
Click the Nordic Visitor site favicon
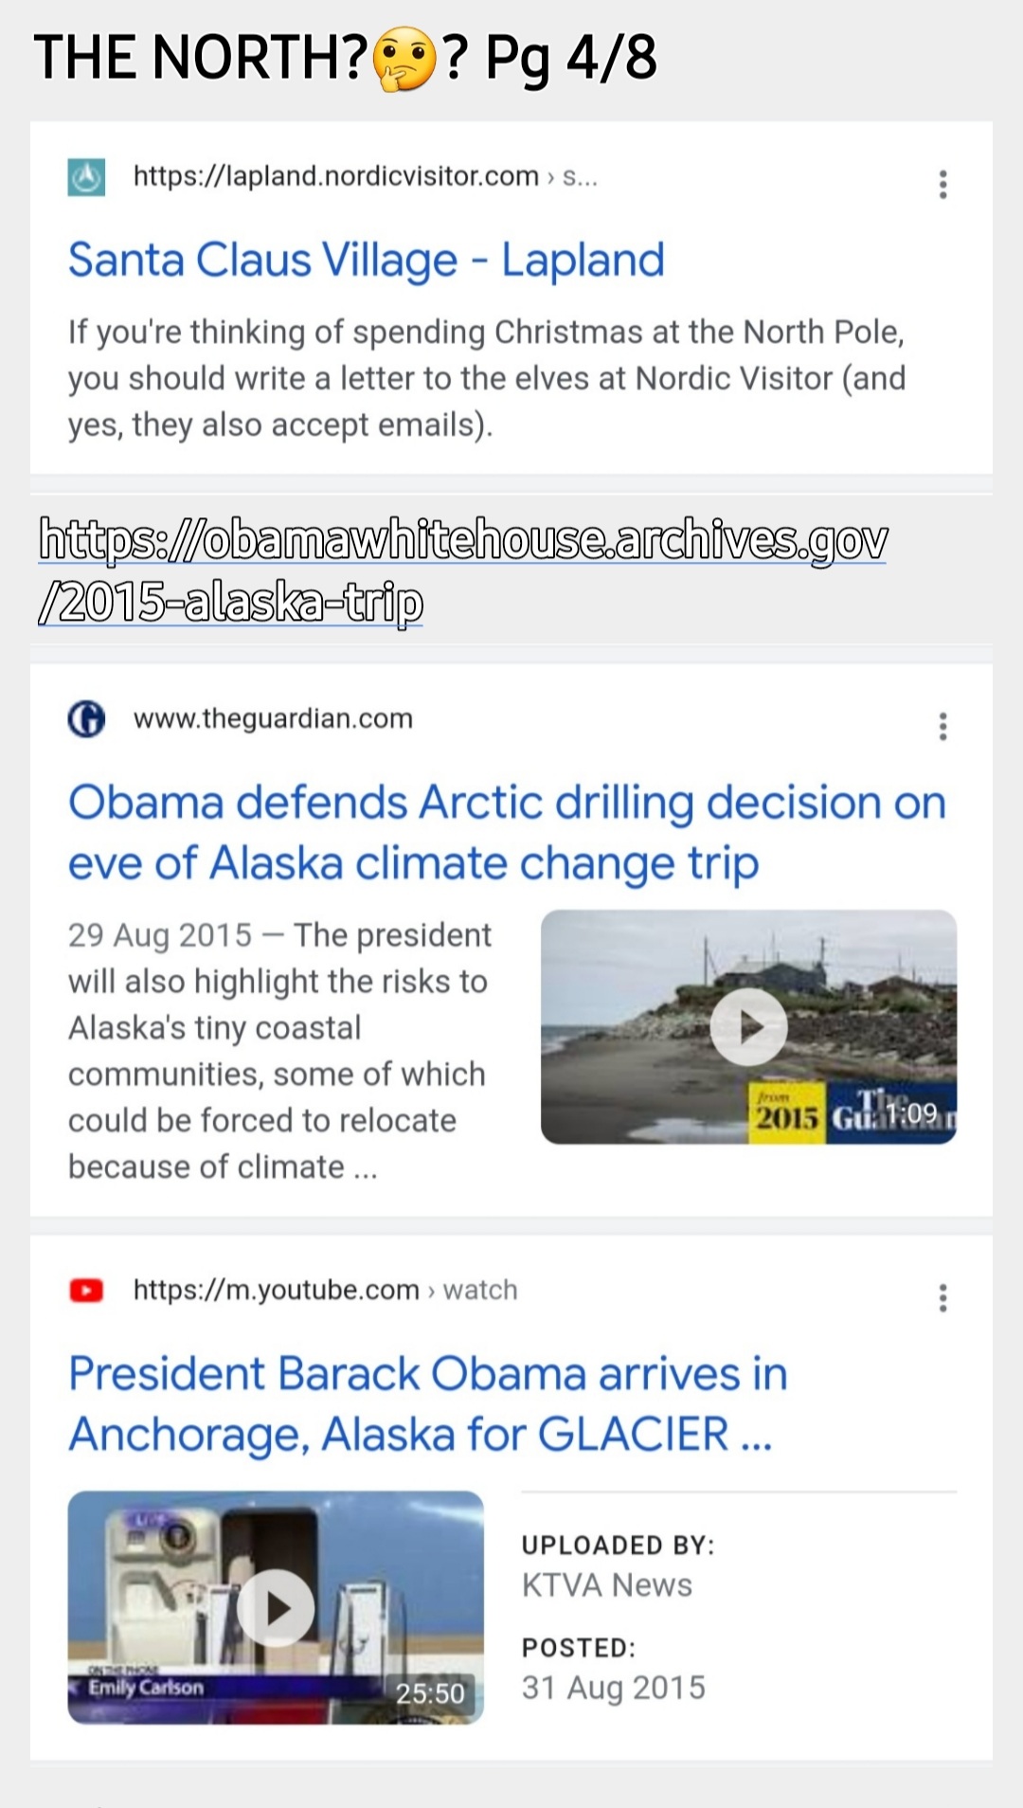[86, 177]
